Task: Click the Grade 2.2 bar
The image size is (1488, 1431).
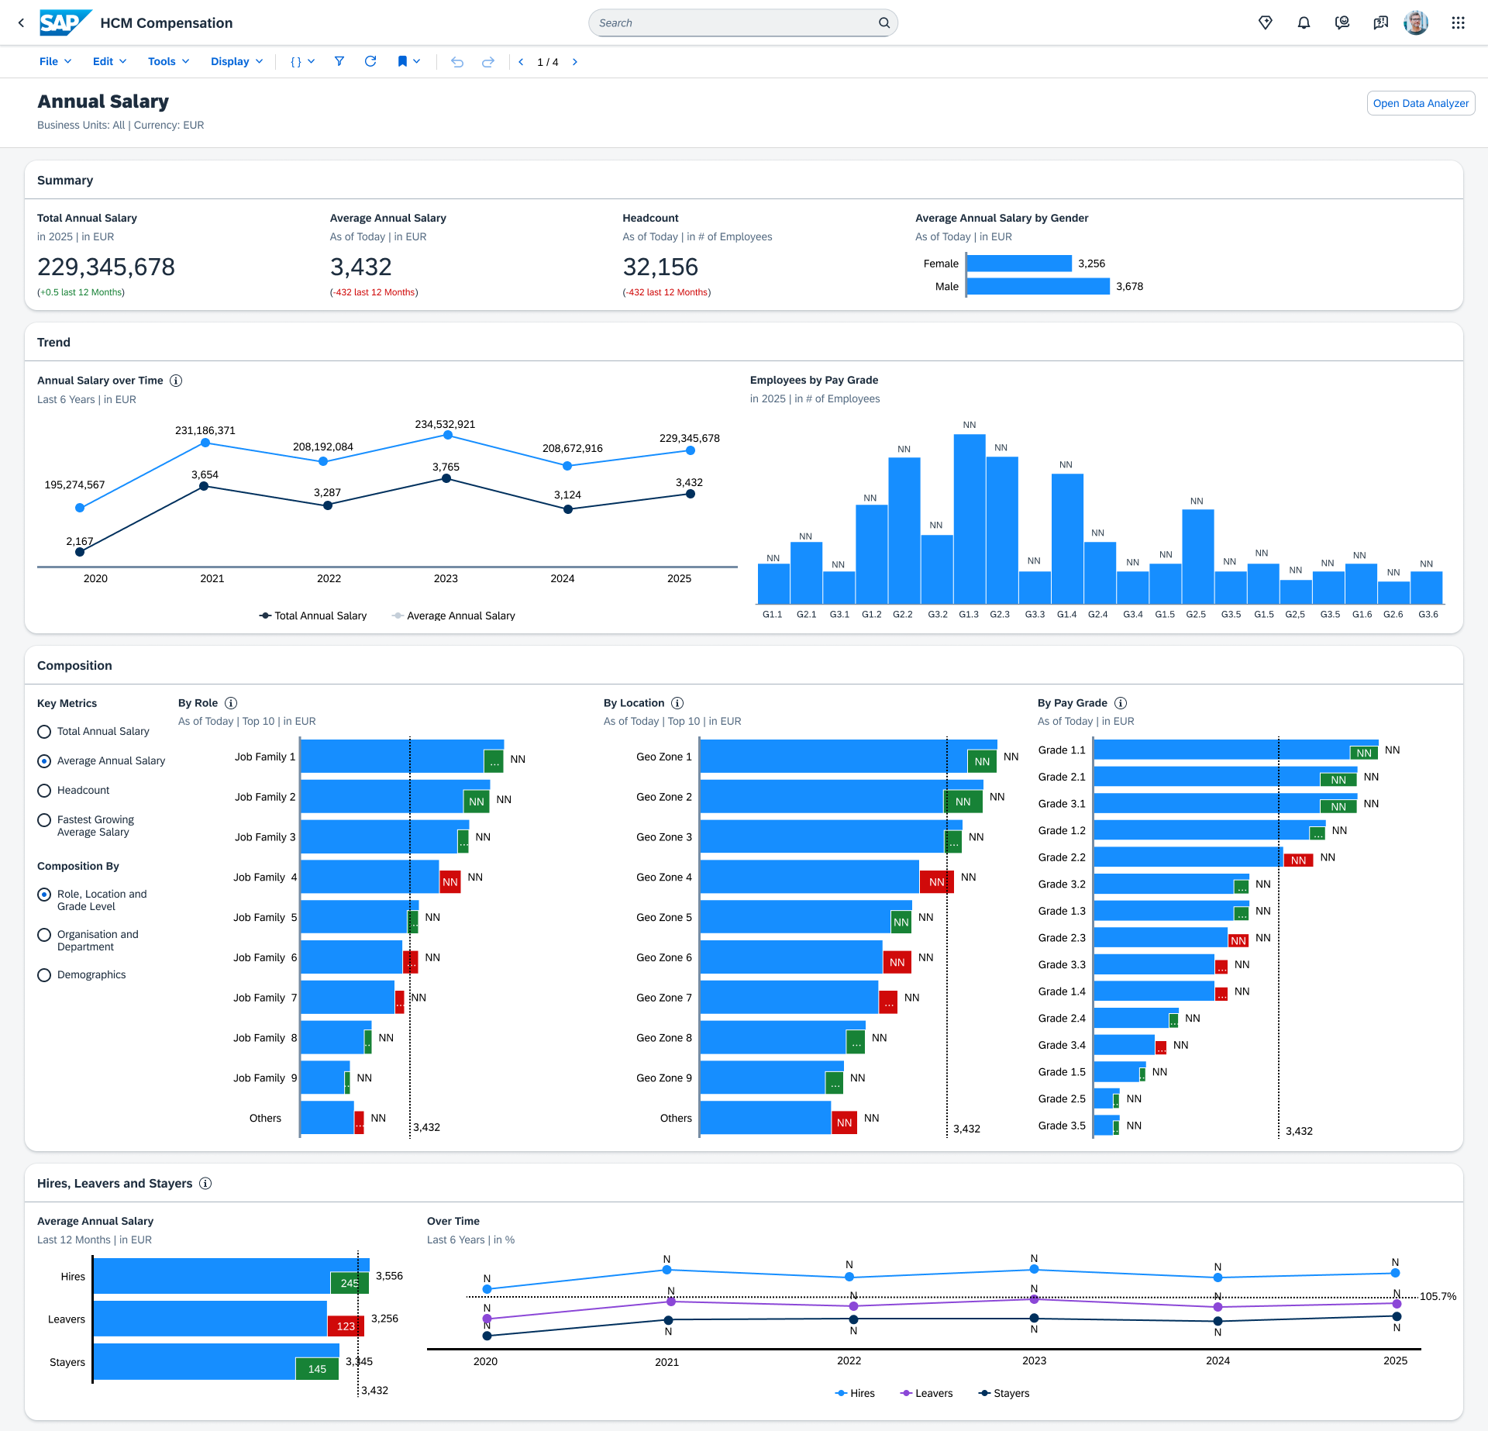Action: (1187, 857)
